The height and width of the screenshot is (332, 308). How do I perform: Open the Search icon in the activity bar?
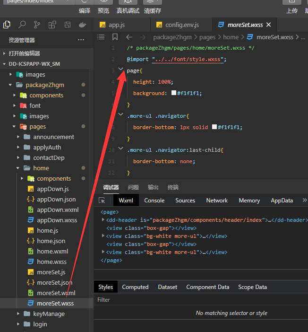click(x=22, y=25)
